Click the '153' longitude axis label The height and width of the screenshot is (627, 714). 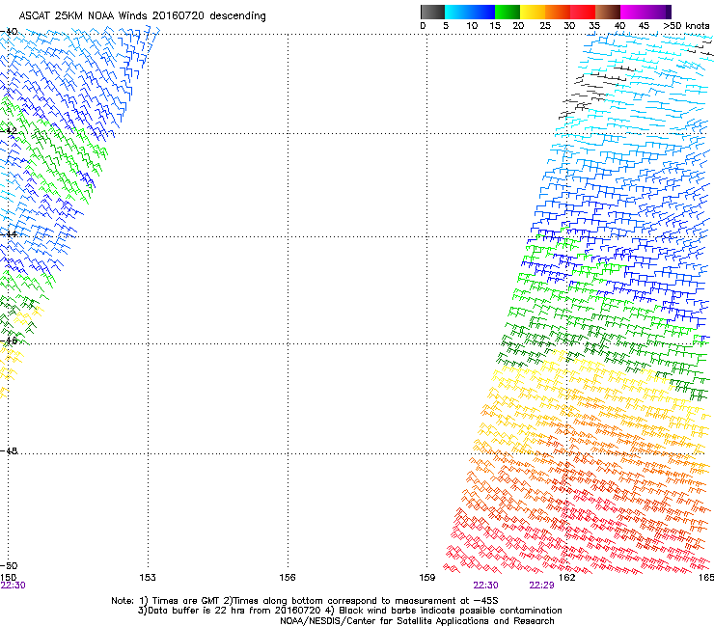(x=148, y=578)
